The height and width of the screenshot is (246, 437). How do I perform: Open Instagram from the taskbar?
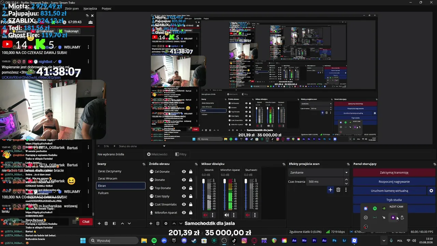pyautogui.click(x=244, y=241)
